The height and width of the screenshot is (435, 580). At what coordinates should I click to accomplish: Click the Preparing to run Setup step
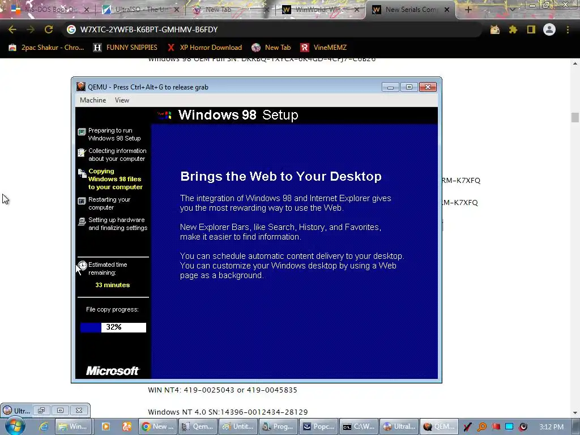pos(114,134)
